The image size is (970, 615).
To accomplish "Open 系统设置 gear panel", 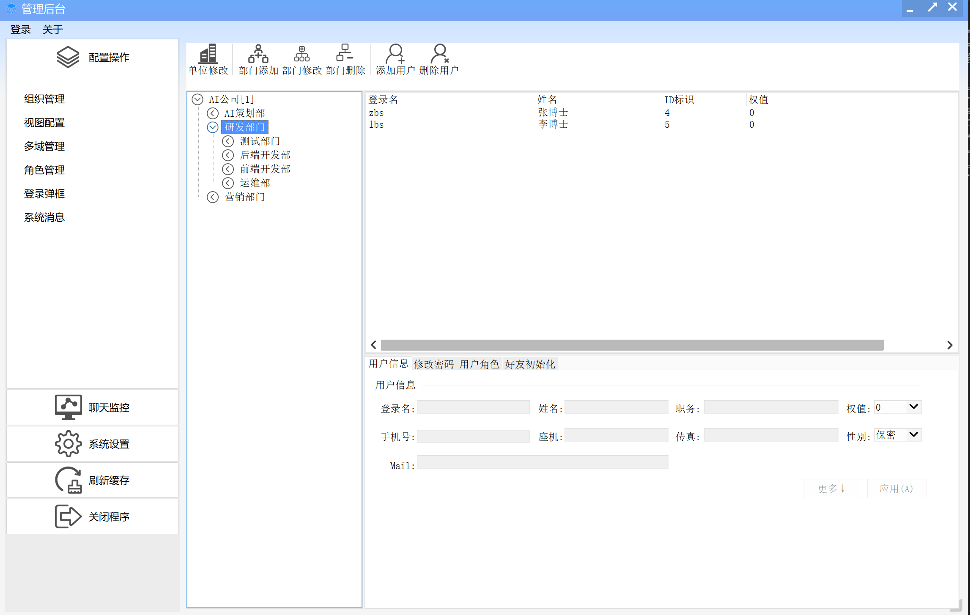I will tap(92, 444).
